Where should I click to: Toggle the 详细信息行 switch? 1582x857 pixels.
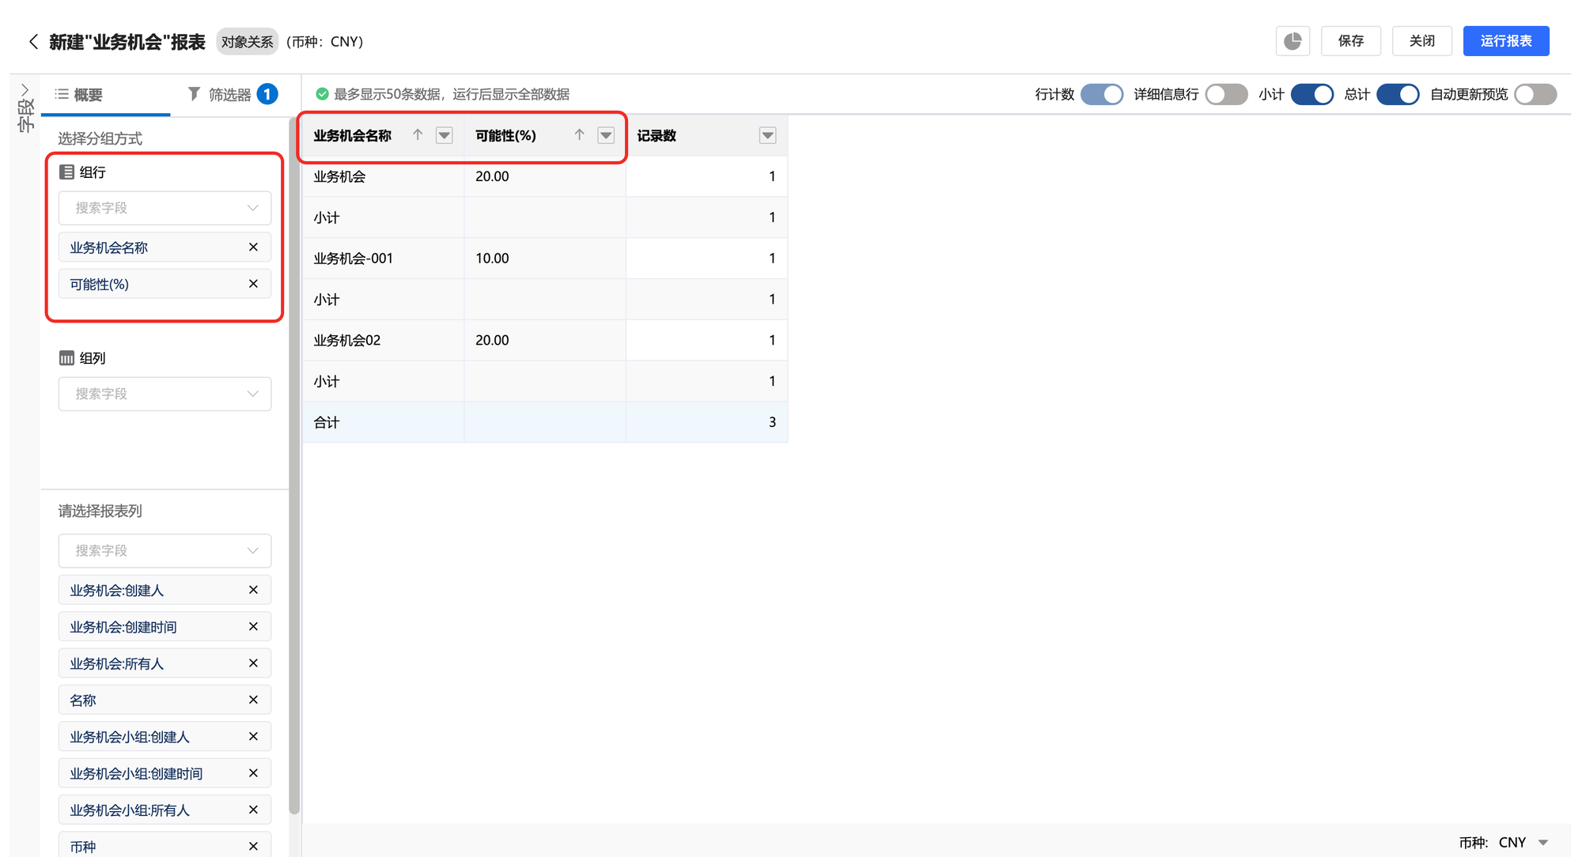1225,95
